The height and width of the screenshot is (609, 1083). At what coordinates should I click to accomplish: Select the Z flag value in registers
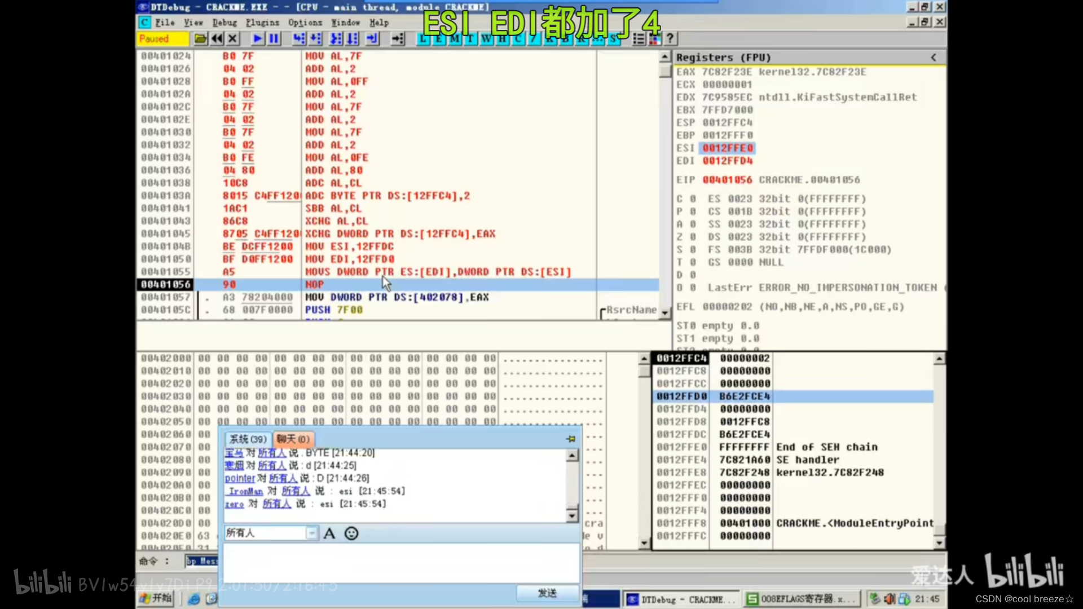693,237
